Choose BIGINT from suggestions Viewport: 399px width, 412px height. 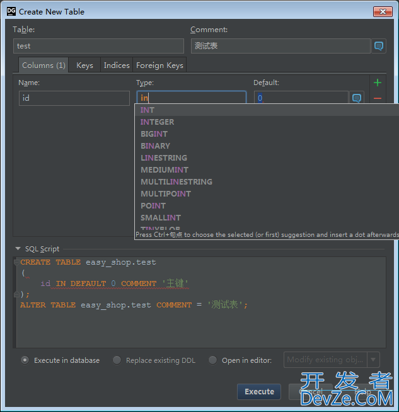click(267, 134)
